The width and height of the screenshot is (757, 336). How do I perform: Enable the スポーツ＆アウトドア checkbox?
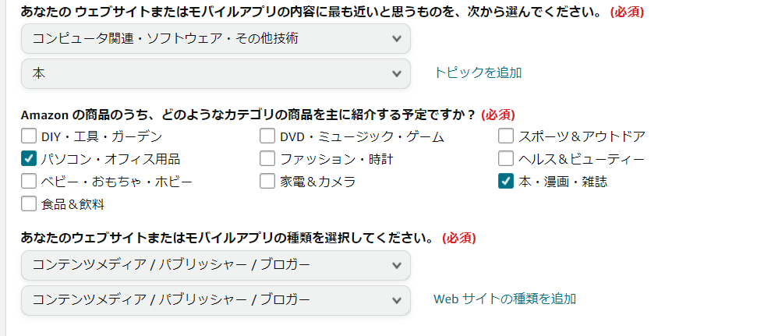[506, 136]
